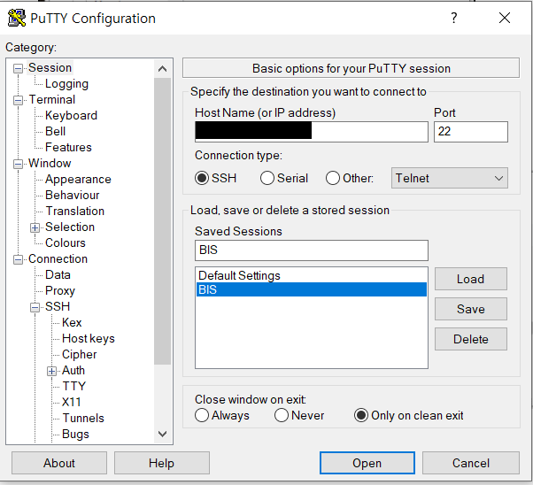
Task: Click the Port input field
Action: 471,132
